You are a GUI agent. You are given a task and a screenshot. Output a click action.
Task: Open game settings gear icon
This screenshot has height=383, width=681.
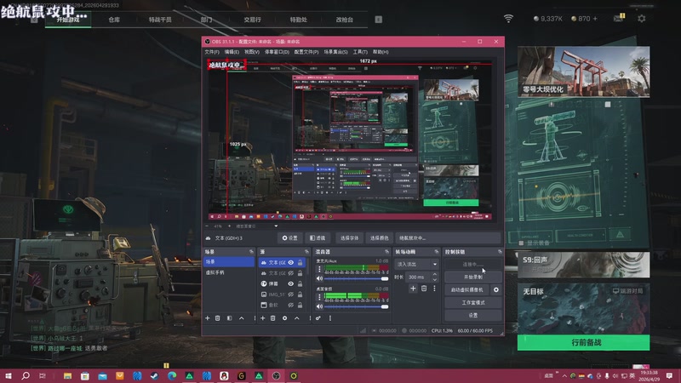[642, 19]
